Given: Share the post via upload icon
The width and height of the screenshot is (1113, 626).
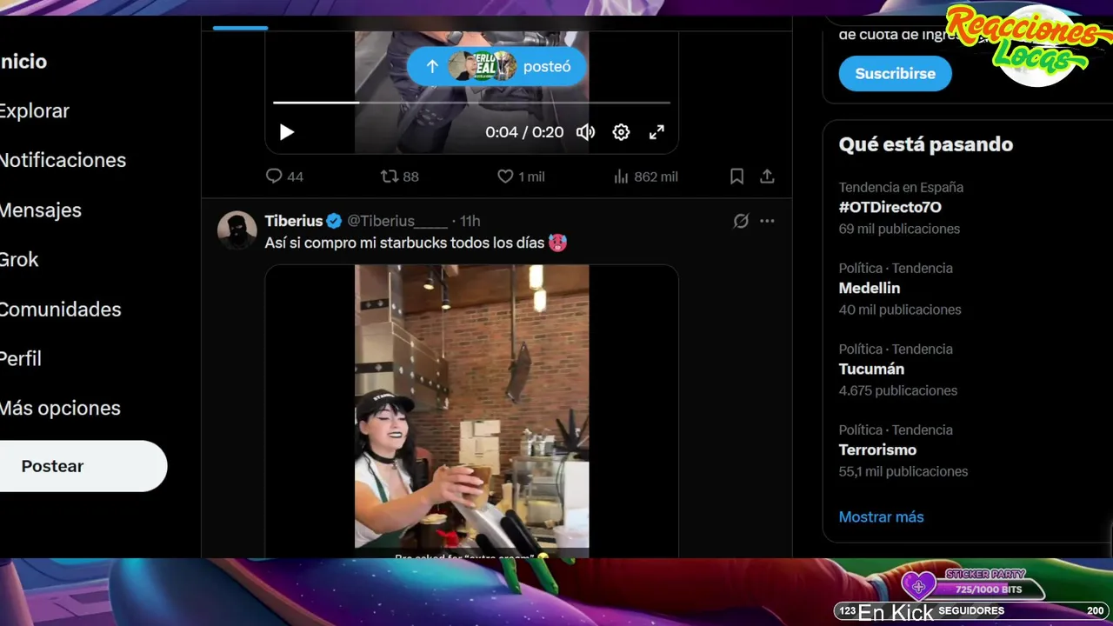Looking at the screenshot, I should (767, 176).
